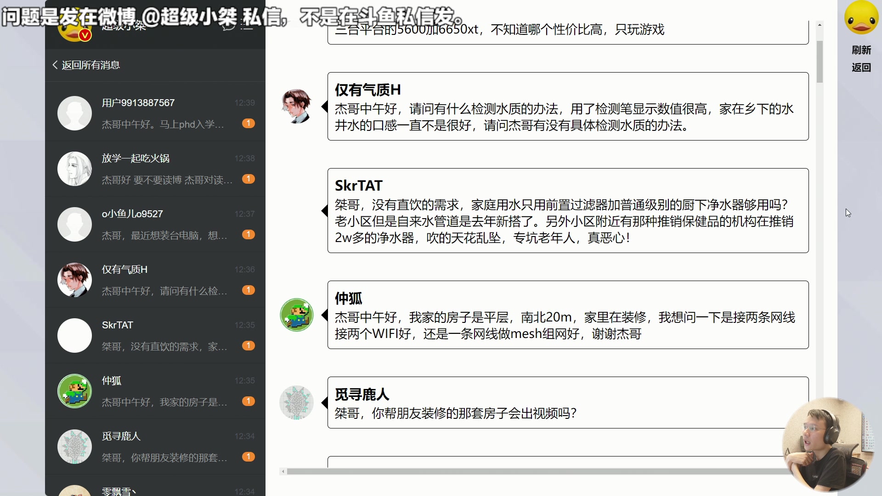Click preview text 杰哥中午好，我家的房子是…

click(x=164, y=402)
